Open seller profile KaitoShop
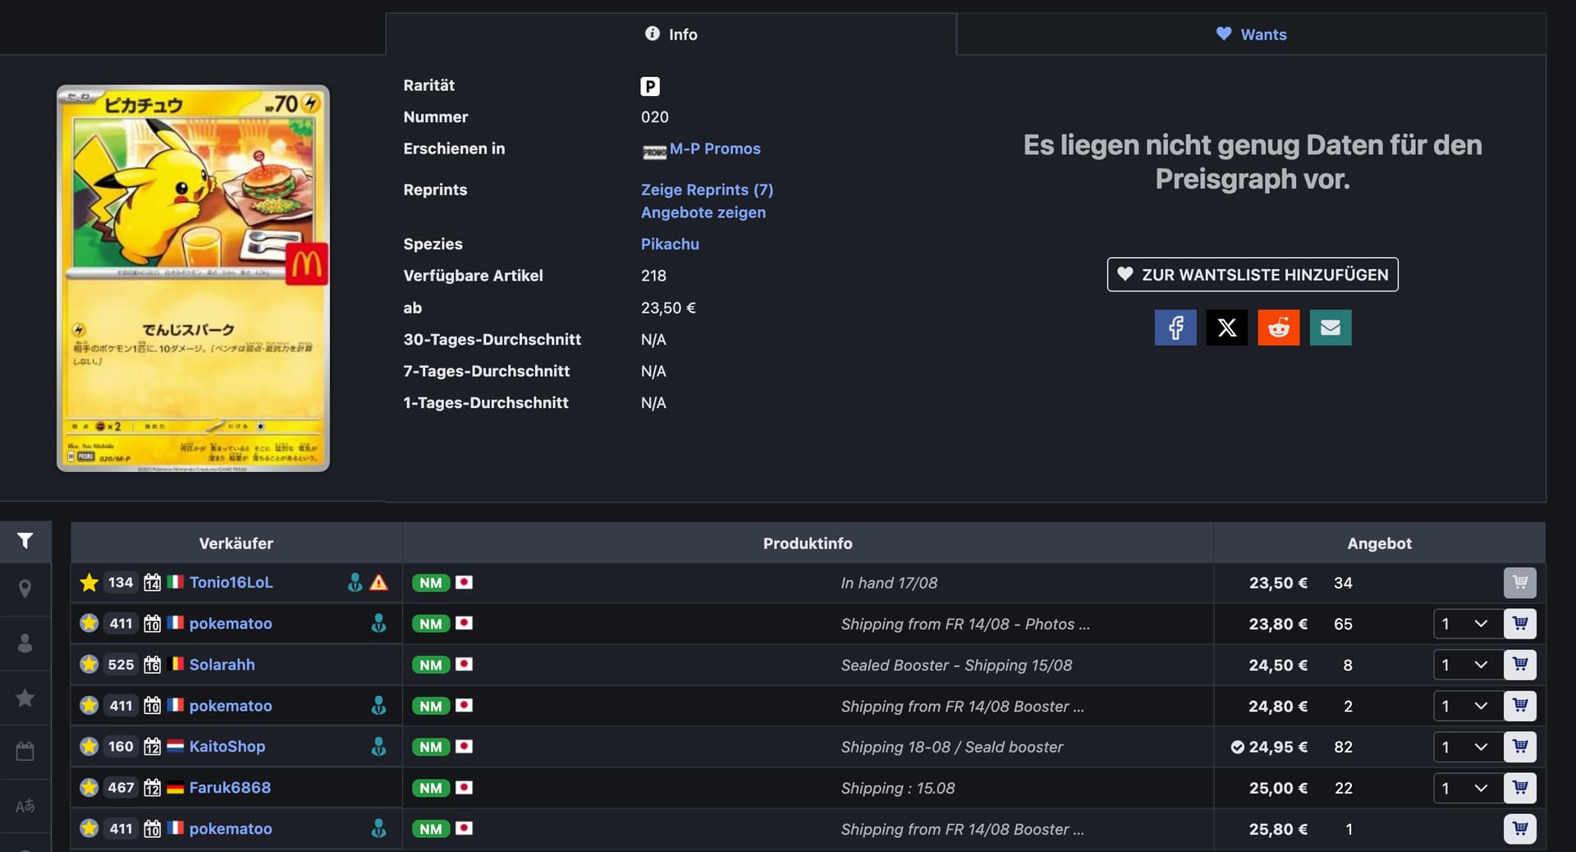Image resolution: width=1576 pixels, height=852 pixels. coord(227,747)
